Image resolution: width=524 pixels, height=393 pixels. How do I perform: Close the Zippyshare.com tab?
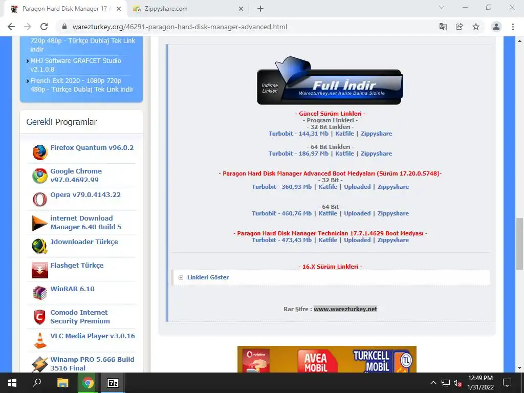241,9
